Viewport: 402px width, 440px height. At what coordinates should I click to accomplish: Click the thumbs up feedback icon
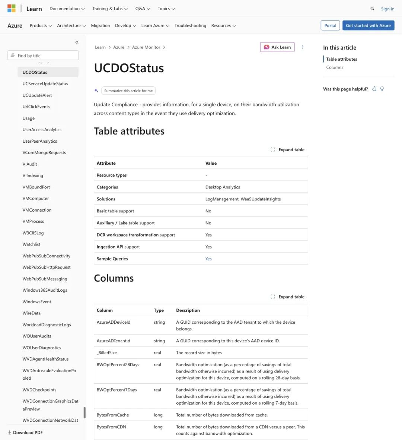point(374,89)
